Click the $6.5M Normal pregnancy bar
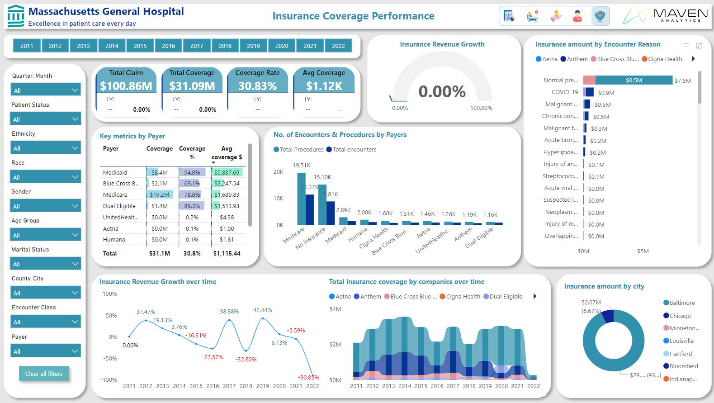This screenshot has width=714, height=403. point(634,80)
